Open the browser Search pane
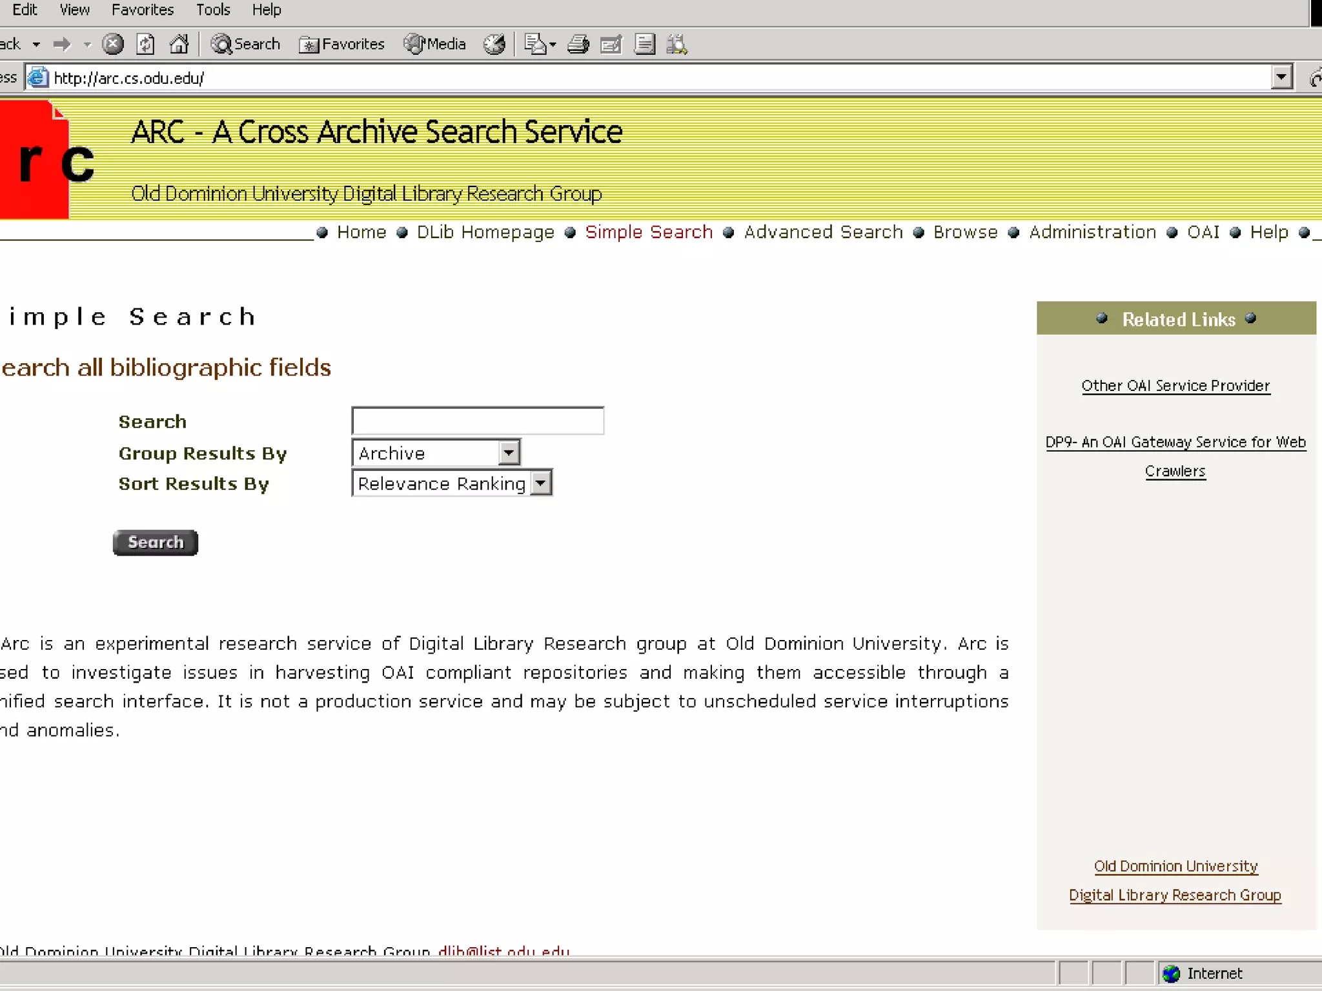The image size is (1322, 991). click(245, 44)
